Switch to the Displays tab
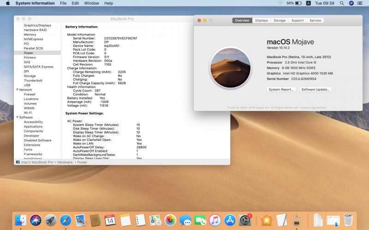 point(262,20)
